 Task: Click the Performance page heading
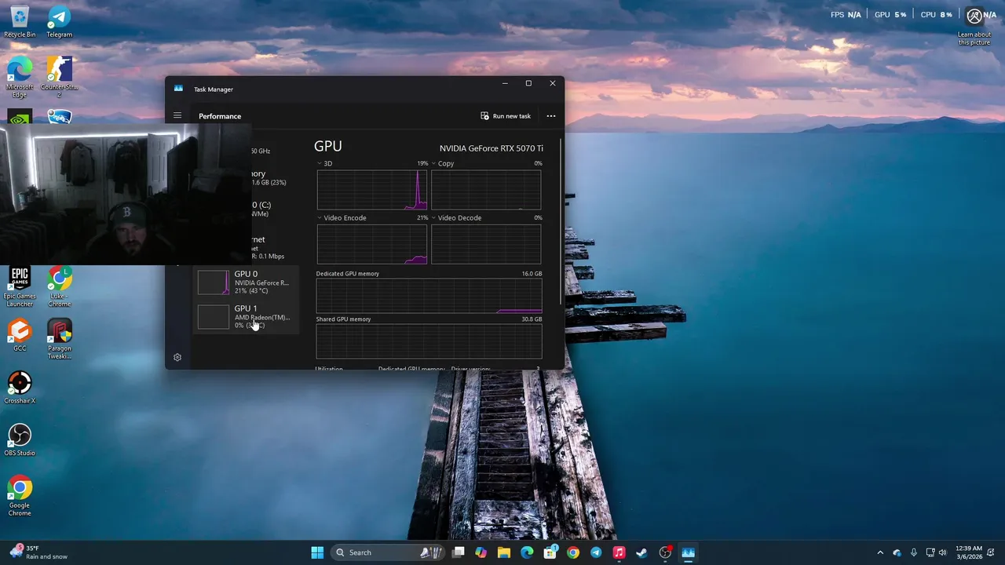(220, 116)
